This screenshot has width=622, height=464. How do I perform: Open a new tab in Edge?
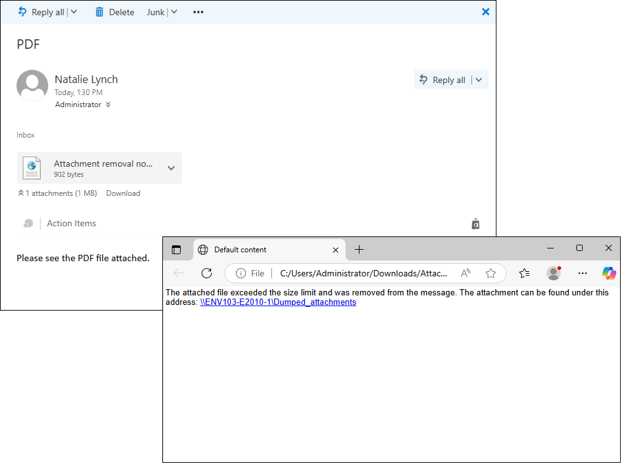[x=359, y=250]
